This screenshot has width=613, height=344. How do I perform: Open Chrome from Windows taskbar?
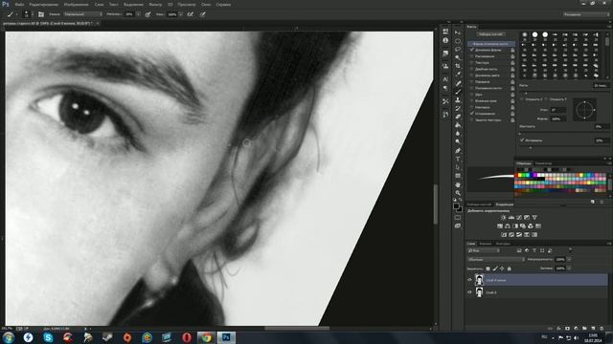click(x=206, y=337)
